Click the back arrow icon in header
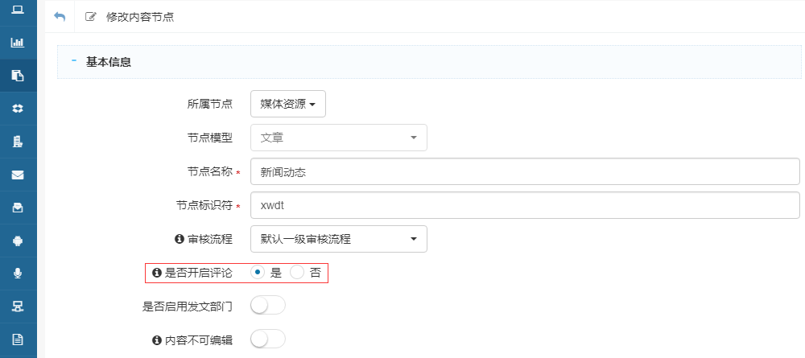The width and height of the screenshot is (805, 358). click(59, 16)
